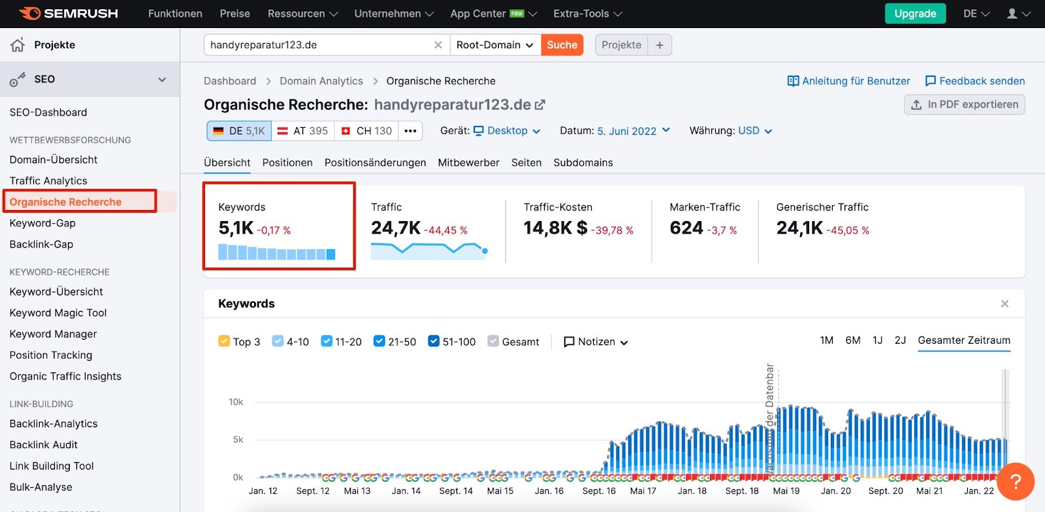Viewport: 1045px width, 512px height.
Task: Click Feedback senden link
Action: 975,81
